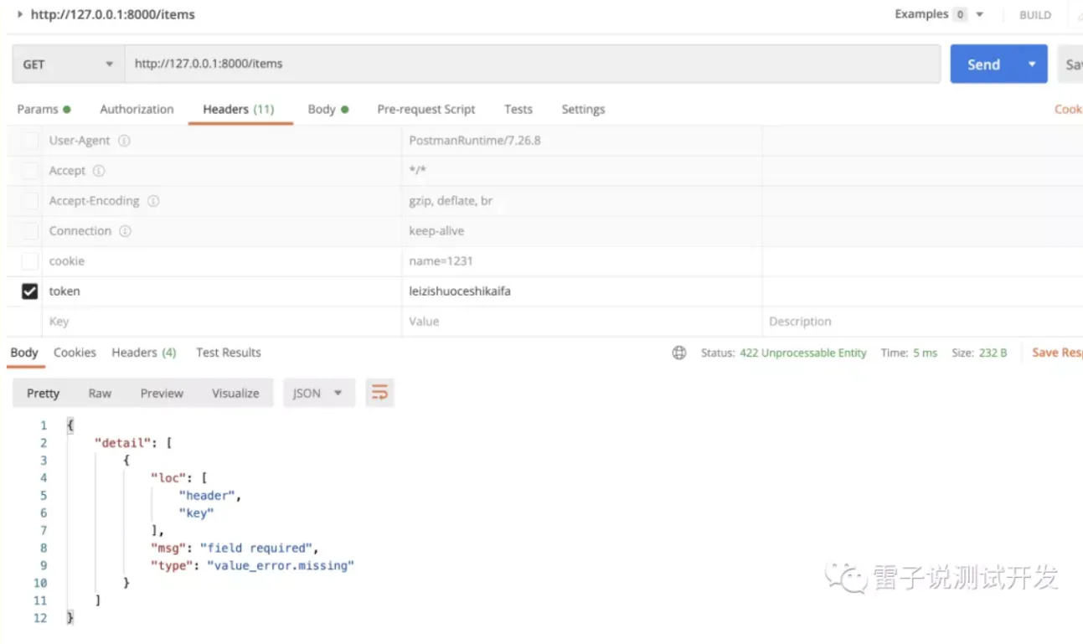
Task: Click the info icon next to Accept
Action: pyautogui.click(x=99, y=171)
